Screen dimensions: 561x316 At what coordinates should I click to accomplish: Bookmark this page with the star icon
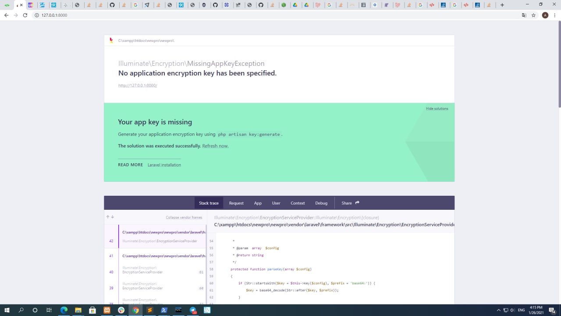(533, 15)
